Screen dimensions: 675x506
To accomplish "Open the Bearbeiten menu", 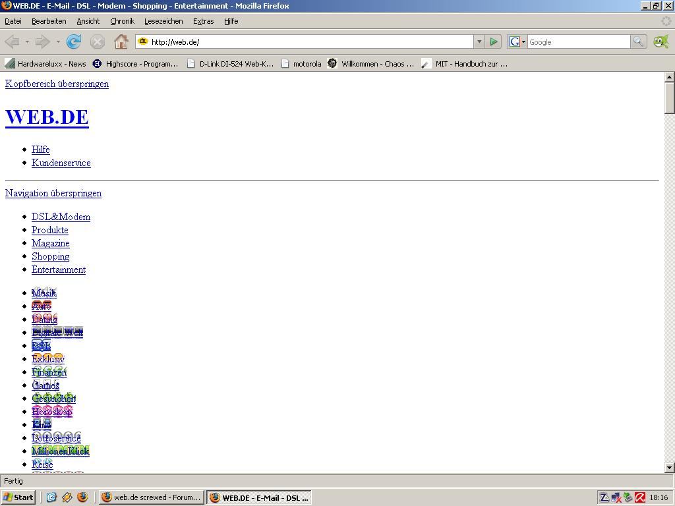I will tap(49, 21).
